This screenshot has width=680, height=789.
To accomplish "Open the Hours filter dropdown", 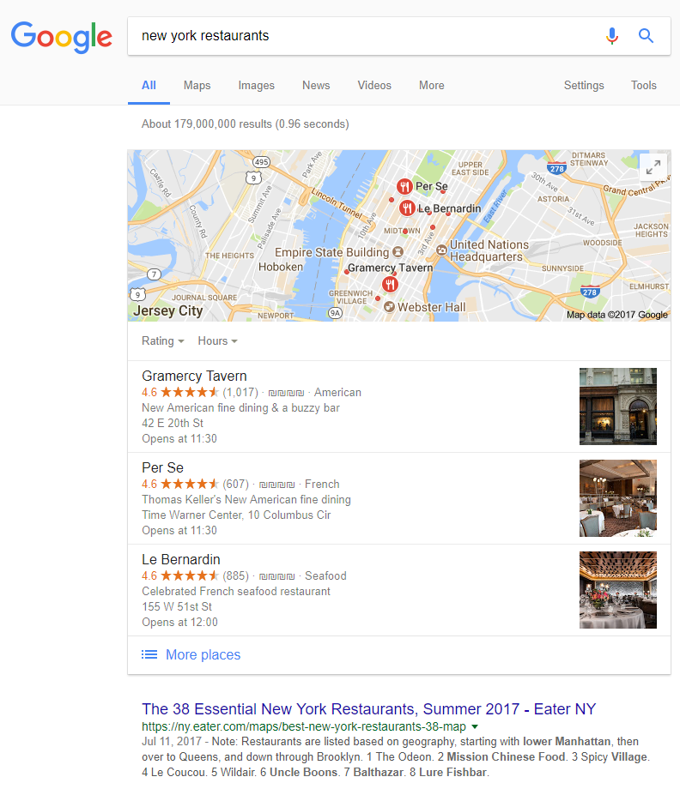I will coord(217,341).
